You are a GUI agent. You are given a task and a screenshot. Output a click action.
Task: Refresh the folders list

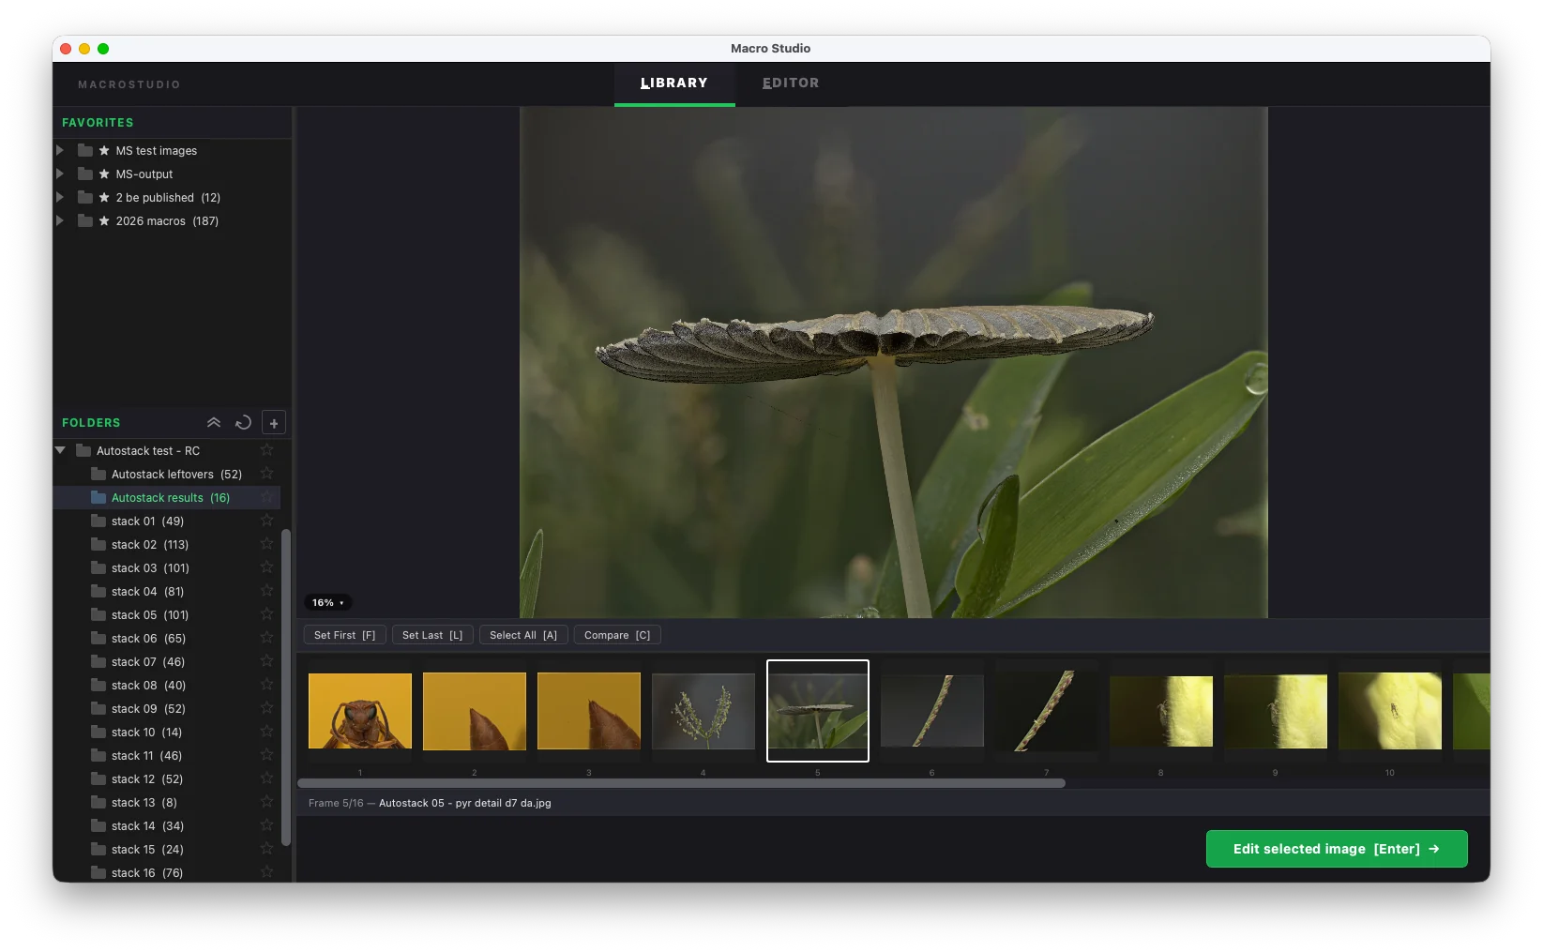[243, 423]
